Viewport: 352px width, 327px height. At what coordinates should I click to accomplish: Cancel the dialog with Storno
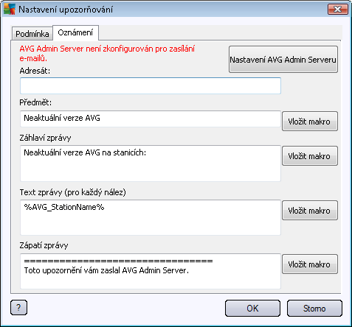[x=314, y=308]
